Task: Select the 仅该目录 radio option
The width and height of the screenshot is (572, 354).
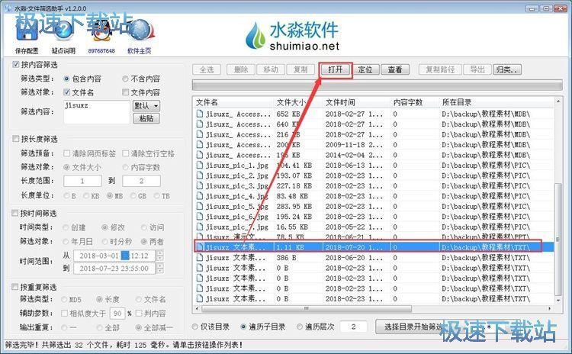Action: [x=195, y=327]
